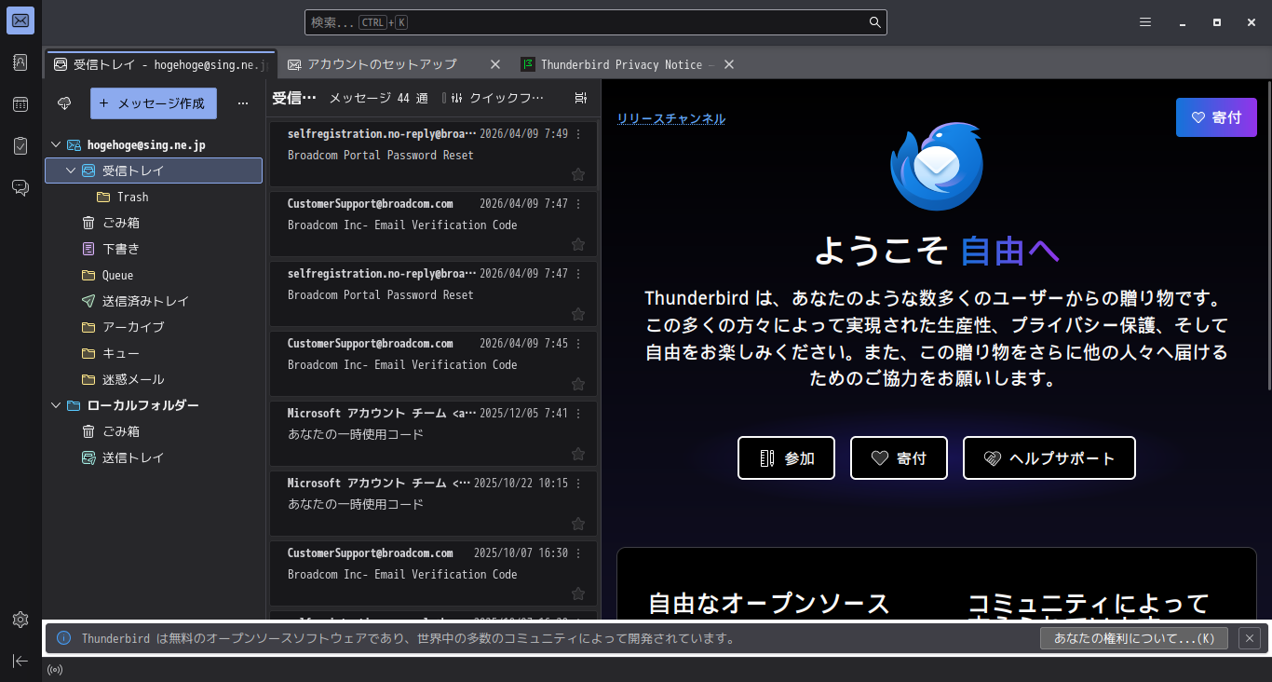Viewport: 1272px width, 682px height.
Task: Open folder pane options (three dots)
Action: (x=243, y=103)
